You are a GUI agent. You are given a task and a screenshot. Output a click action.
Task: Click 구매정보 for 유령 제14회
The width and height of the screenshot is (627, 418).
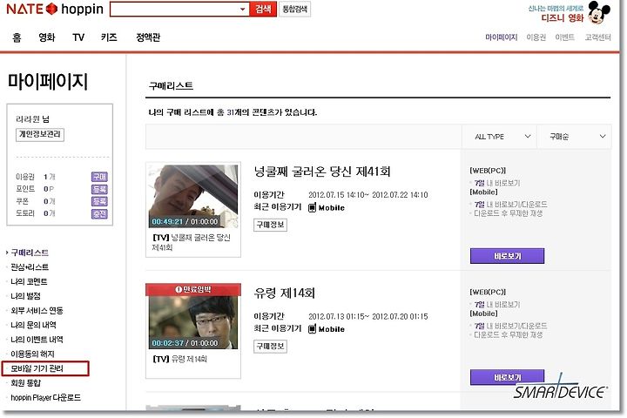pos(270,347)
